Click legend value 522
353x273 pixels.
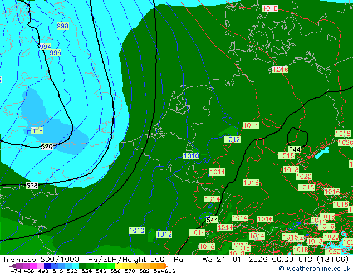[72, 271]
